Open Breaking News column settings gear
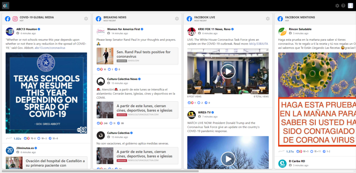This screenshot has height=173, width=356. [x=177, y=19]
